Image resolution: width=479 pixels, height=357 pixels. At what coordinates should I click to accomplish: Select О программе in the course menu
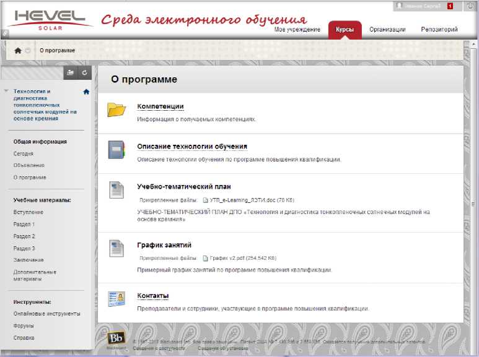pos(30,178)
